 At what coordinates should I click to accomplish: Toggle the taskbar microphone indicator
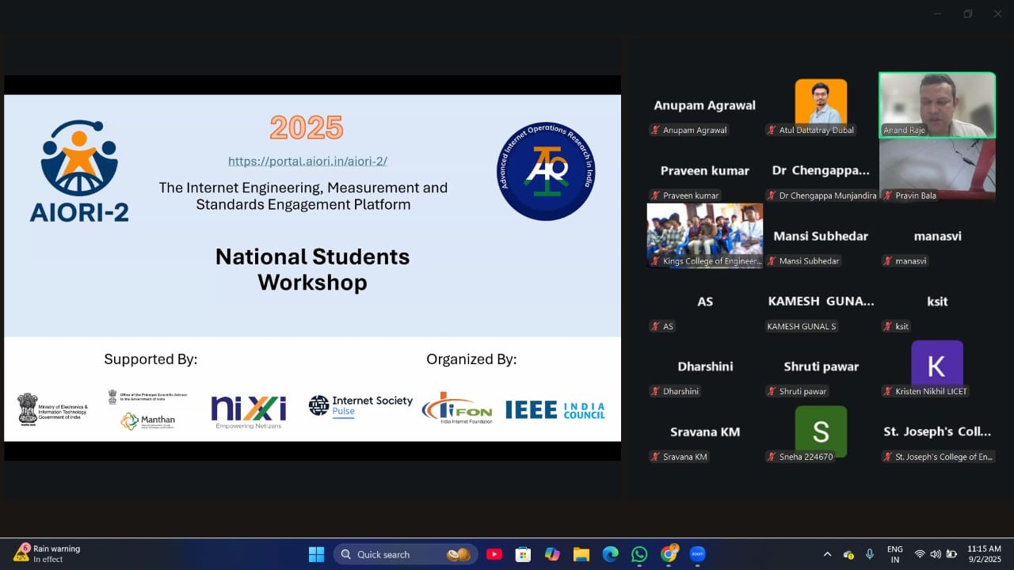click(870, 554)
